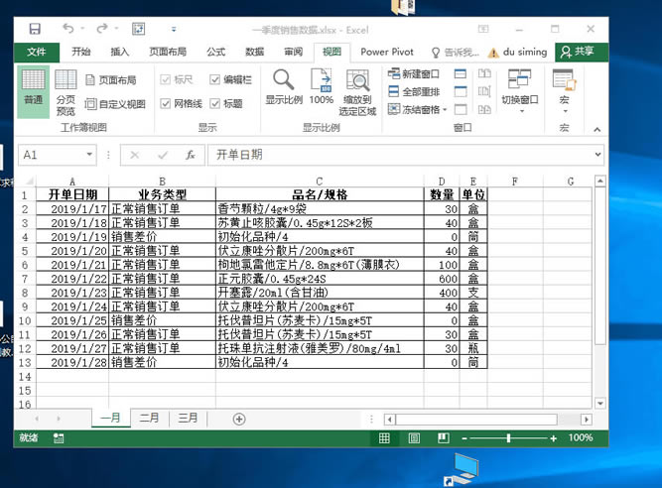Click the 100% zoom level in status bar

581,437
